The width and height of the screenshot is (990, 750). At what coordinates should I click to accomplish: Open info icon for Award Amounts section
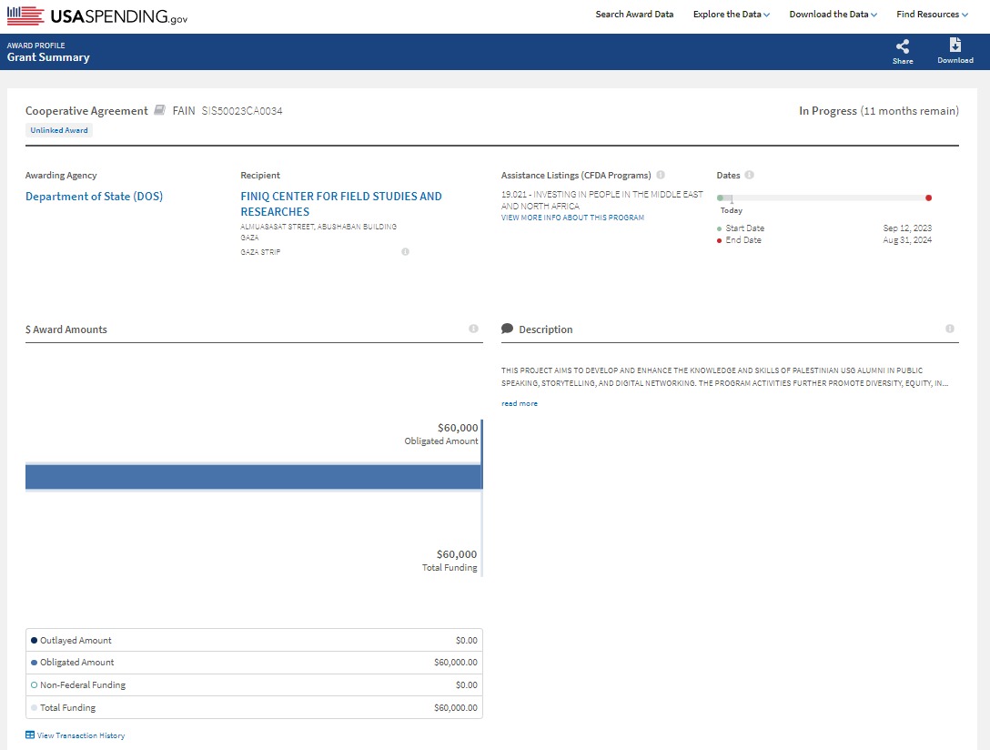(473, 329)
